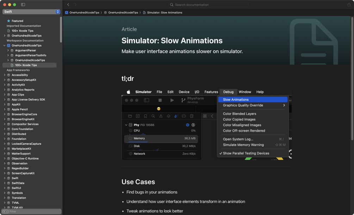This screenshot has width=354, height=215.
Task: Click the framework icon beside Symbols
Action: (x=8, y=193)
